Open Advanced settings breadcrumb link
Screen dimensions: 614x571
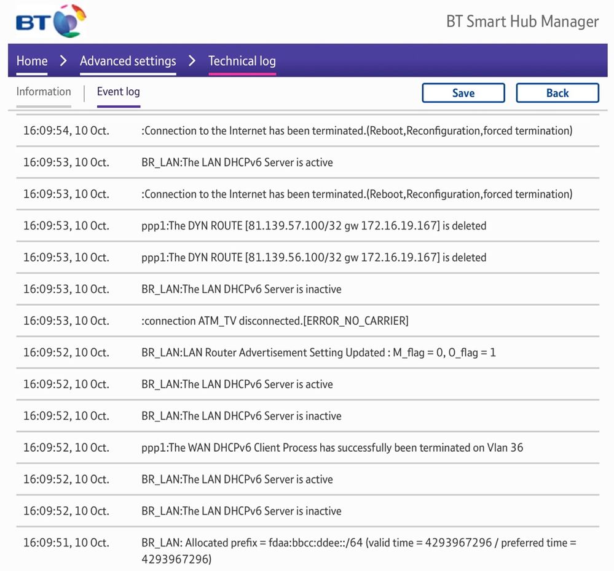128,61
